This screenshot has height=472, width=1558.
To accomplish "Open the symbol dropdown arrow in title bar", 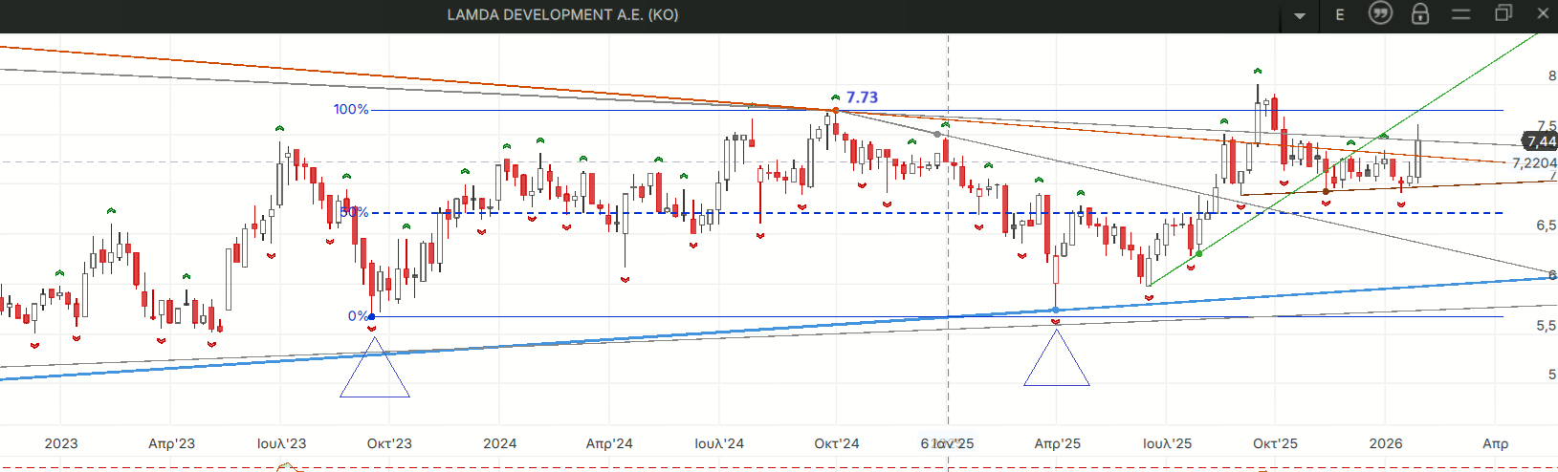I will coord(1299,15).
